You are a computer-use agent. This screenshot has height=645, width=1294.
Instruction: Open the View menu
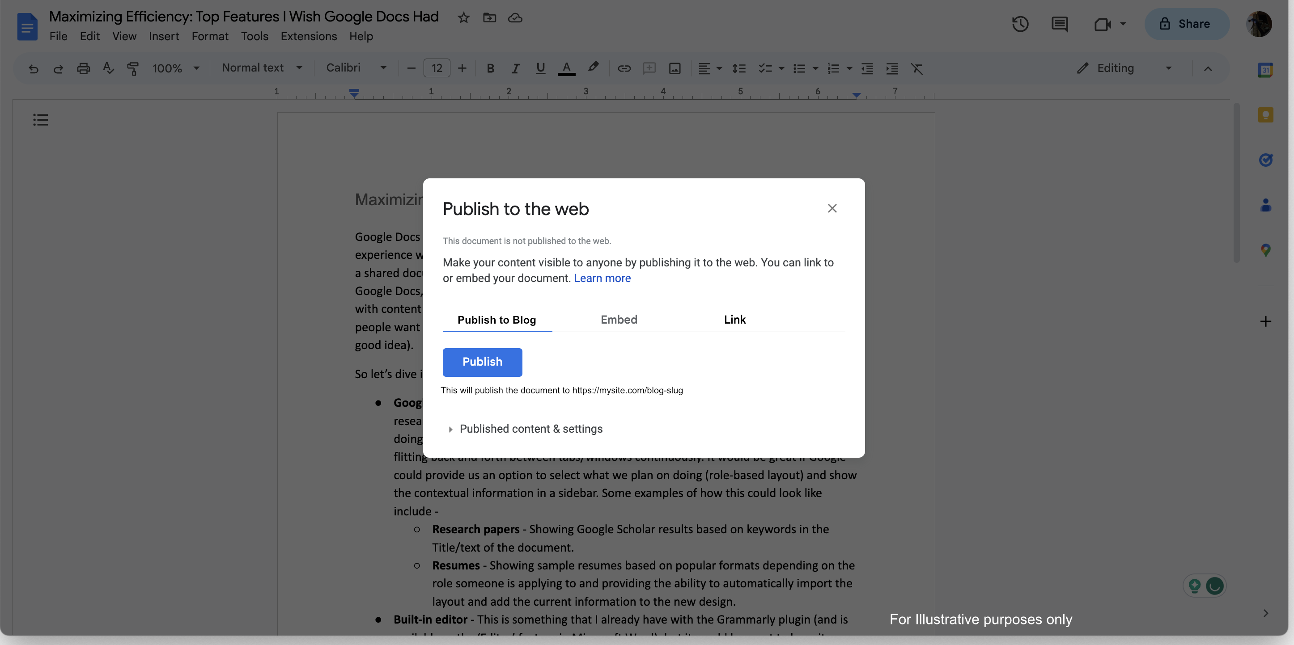point(124,37)
